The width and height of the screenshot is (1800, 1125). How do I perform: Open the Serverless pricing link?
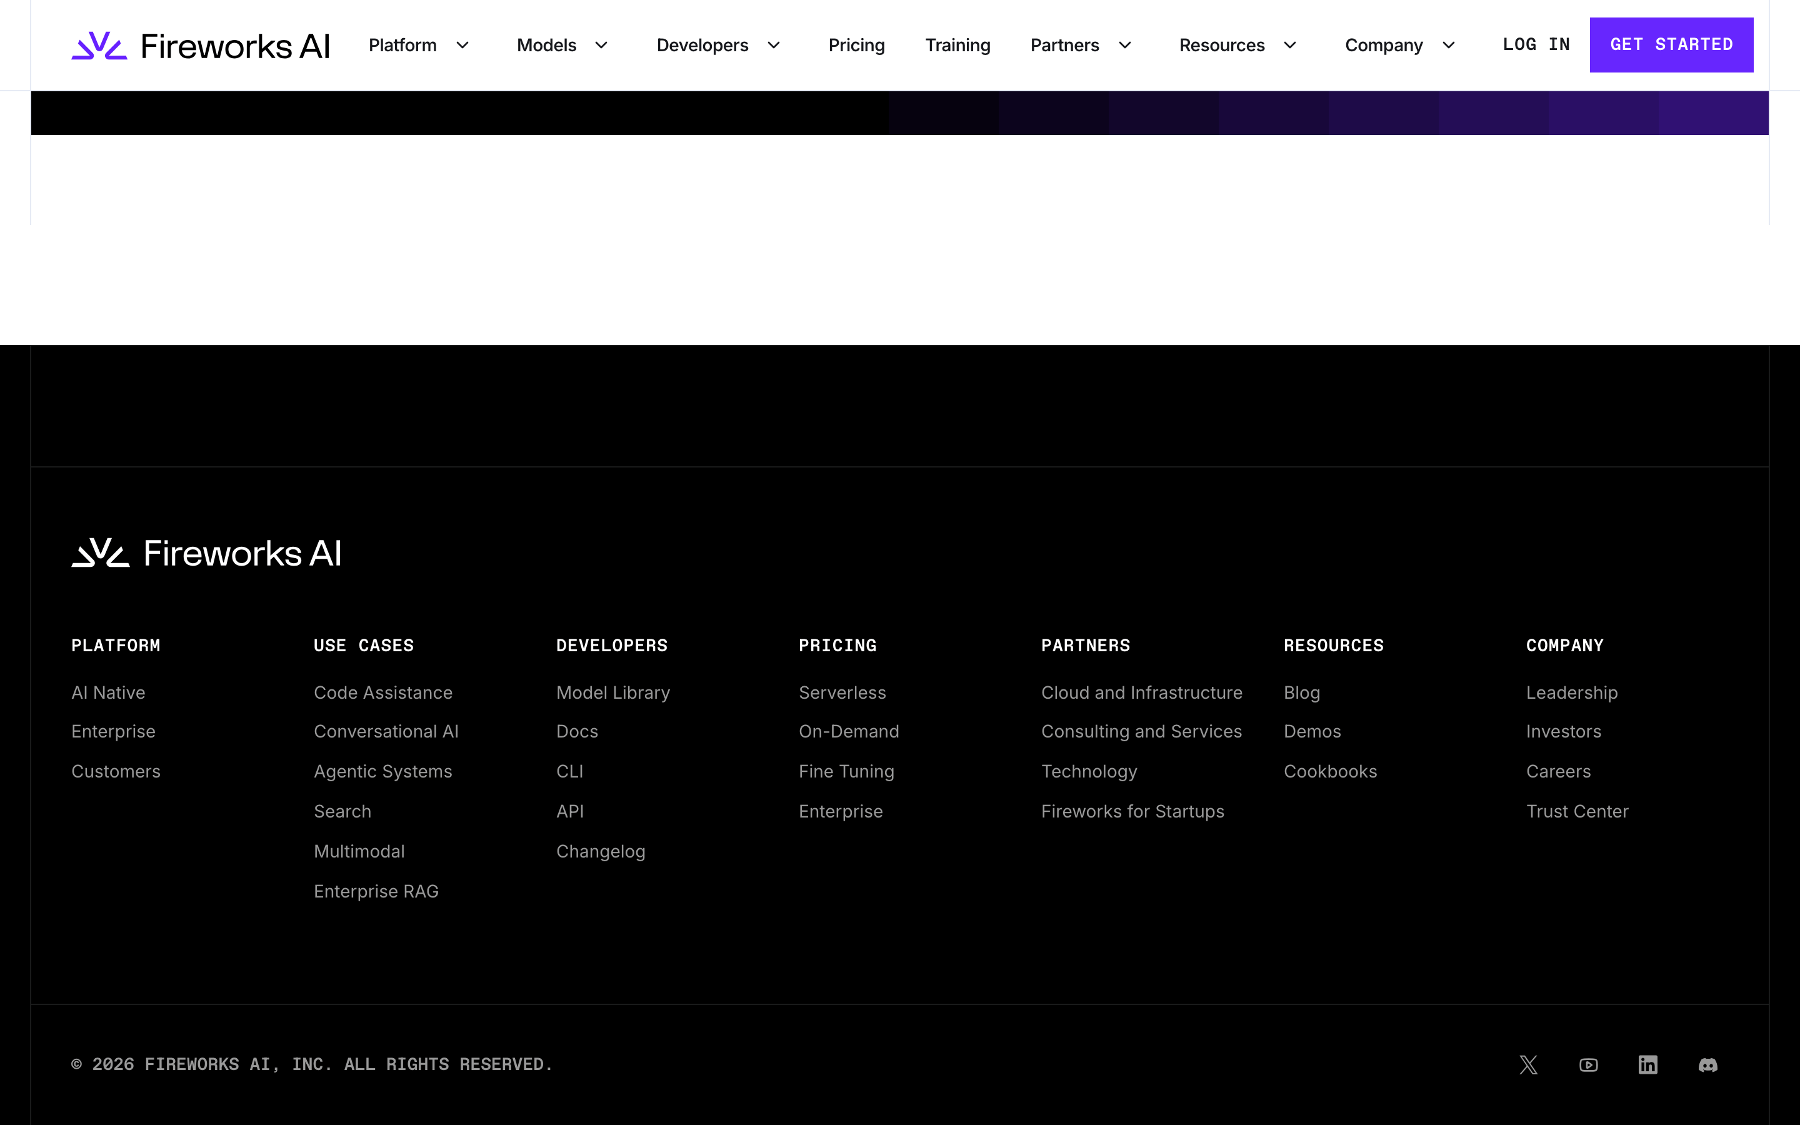pyautogui.click(x=842, y=692)
